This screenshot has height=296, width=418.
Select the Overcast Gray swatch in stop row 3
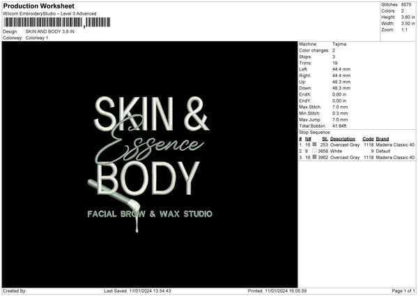315,157
